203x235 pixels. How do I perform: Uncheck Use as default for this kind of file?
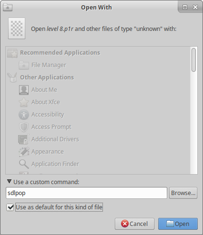coord(10,207)
